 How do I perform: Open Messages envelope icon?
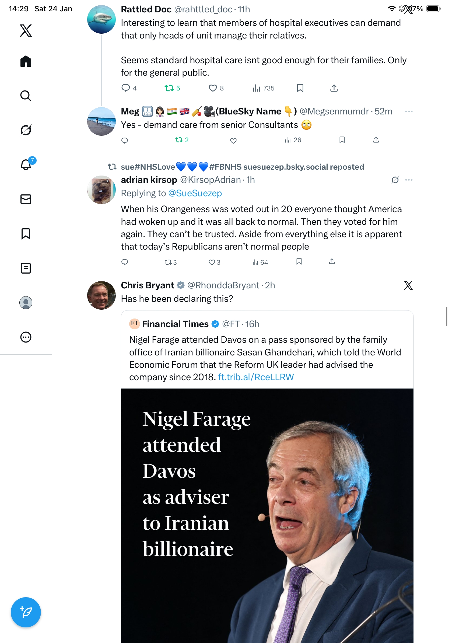(x=26, y=199)
